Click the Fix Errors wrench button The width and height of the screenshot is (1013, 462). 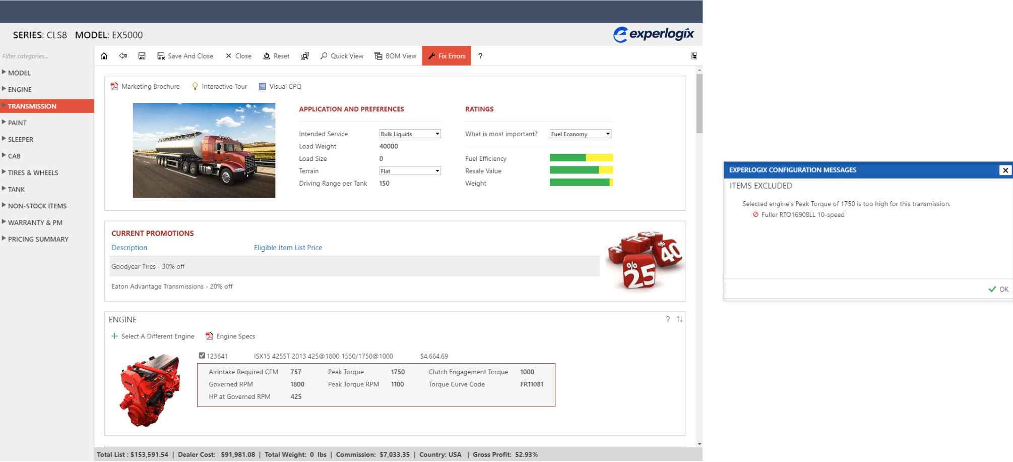tap(446, 55)
